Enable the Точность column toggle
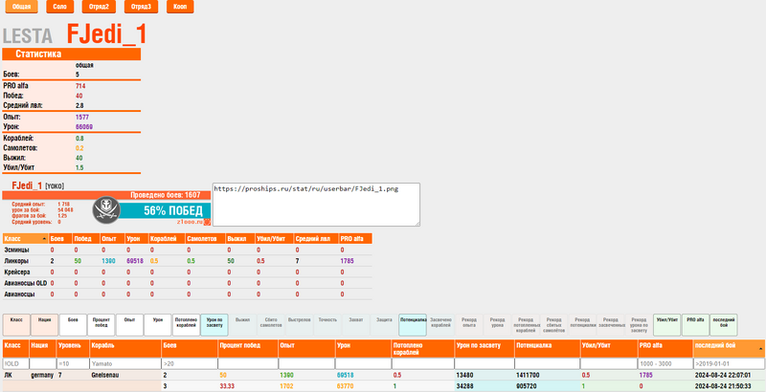 pos(328,324)
